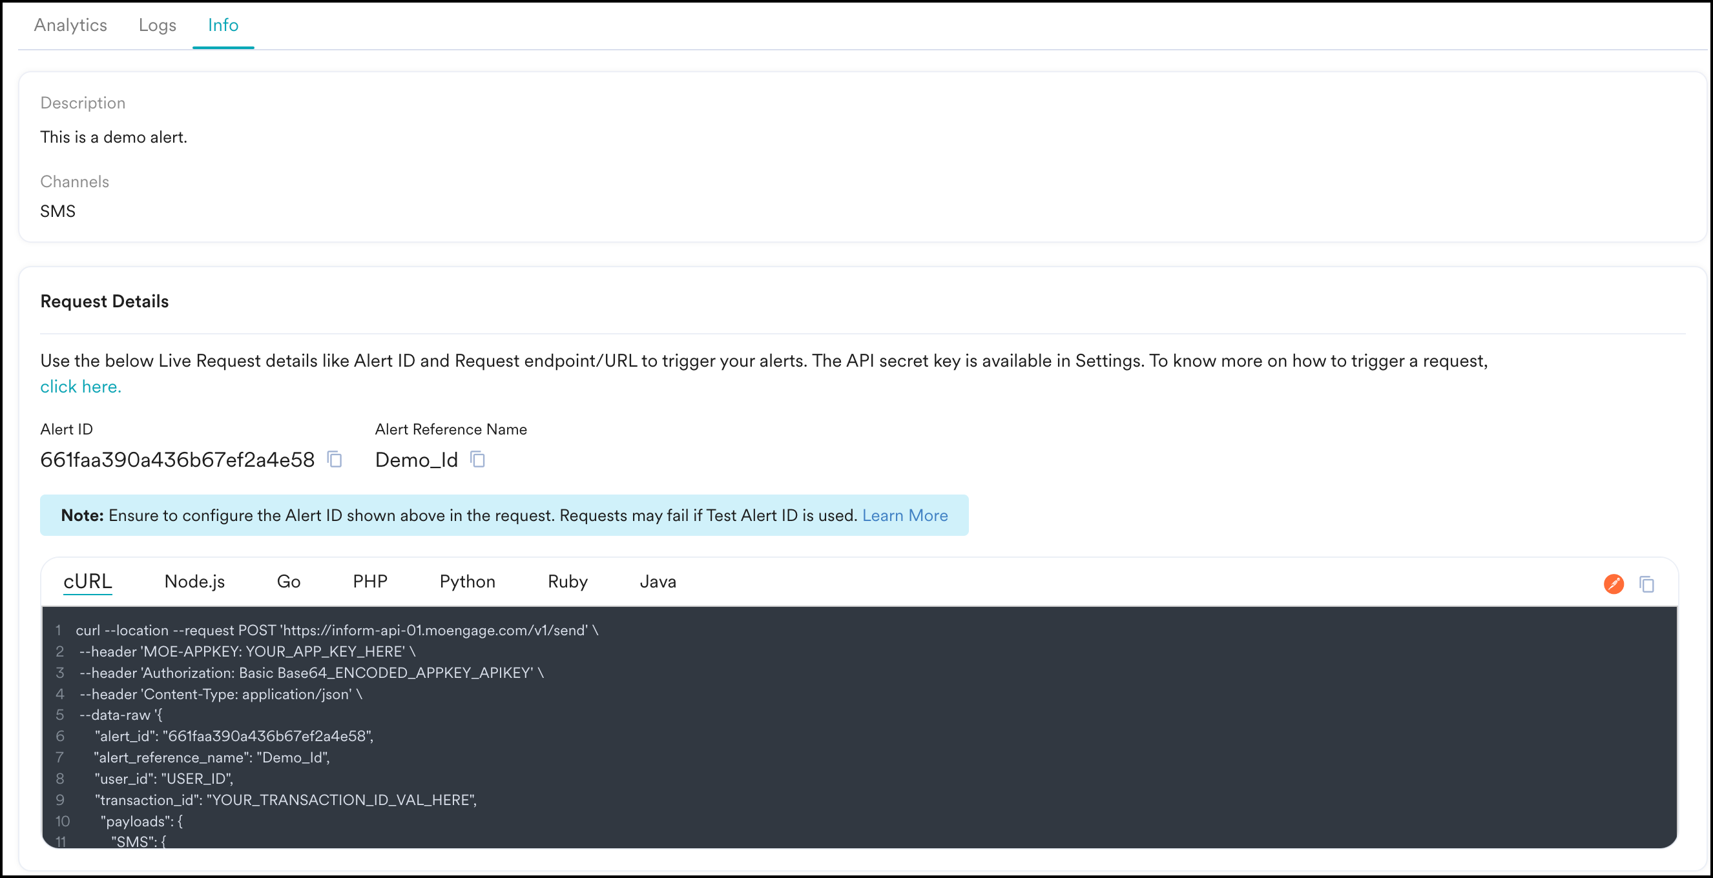Click the Demo_Id reference name text
Screen dimensions: 1713x878
[416, 460]
